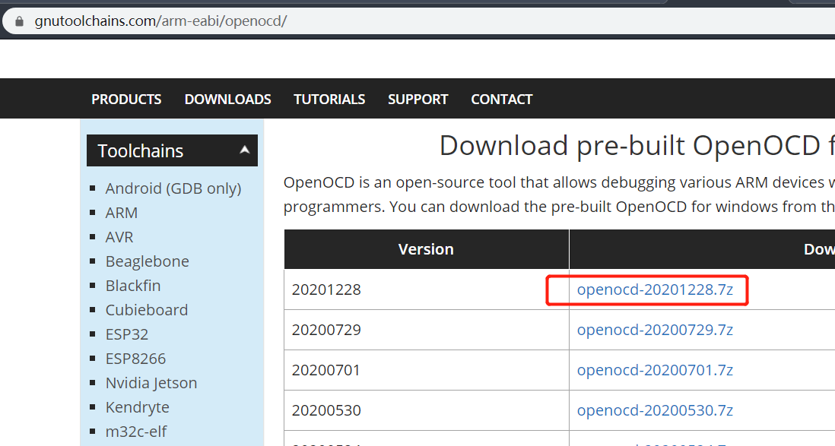835x446 pixels.
Task: Download openocd-20200729.7z
Action: point(655,330)
